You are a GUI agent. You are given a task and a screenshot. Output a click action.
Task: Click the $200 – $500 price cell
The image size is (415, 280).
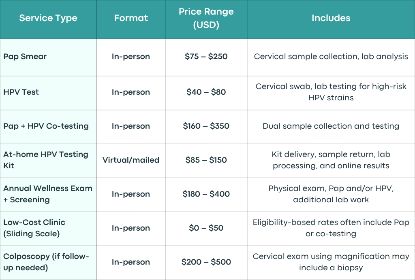pyautogui.click(x=206, y=262)
